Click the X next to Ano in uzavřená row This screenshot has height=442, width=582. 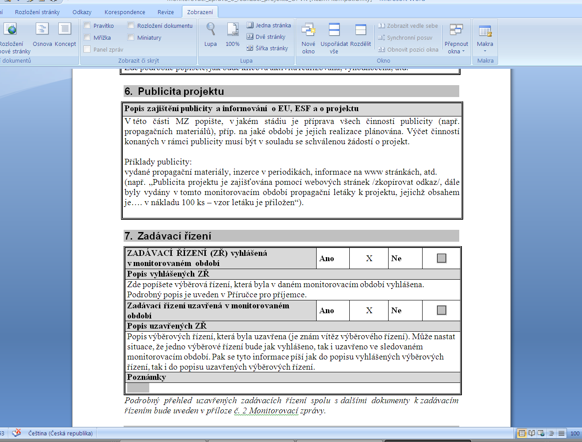coord(369,311)
